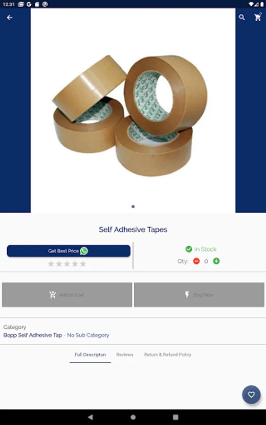Screen dimensions: 266x425
Task: Tap the back arrow icon
Action: click(x=9, y=17)
